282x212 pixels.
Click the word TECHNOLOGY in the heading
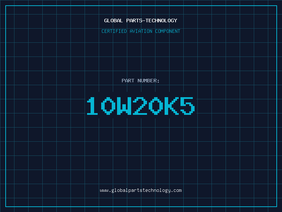click(161, 20)
